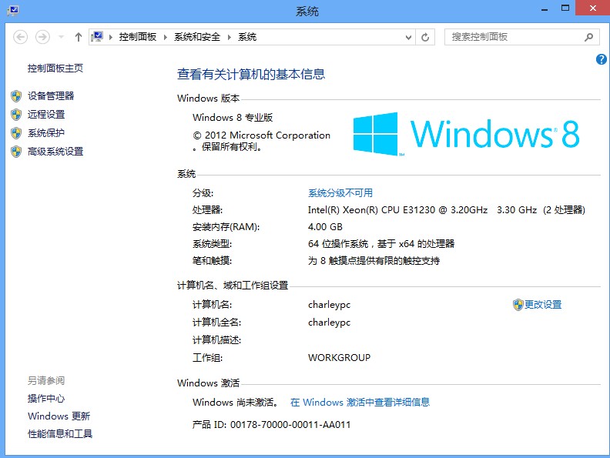This screenshot has height=458, width=610.
Task: Click 64 位操作系统 system type text
Action: tap(380, 244)
